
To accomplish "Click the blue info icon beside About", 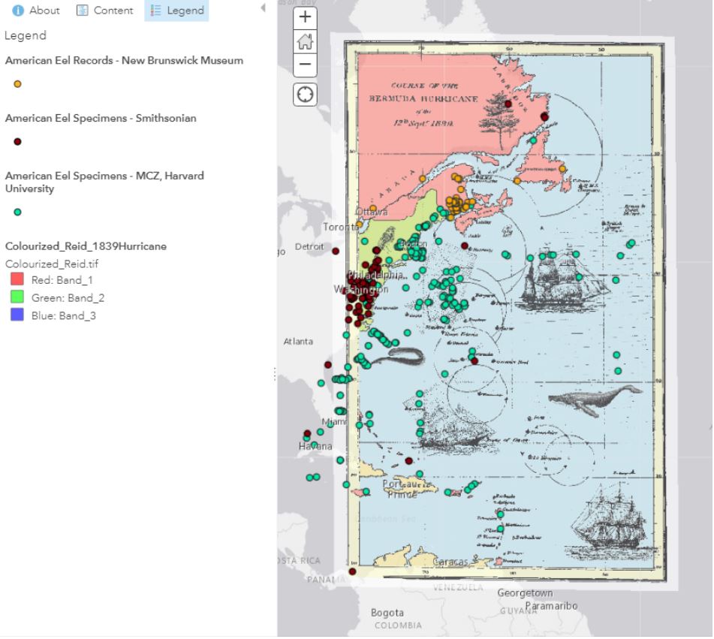I will (x=17, y=11).
